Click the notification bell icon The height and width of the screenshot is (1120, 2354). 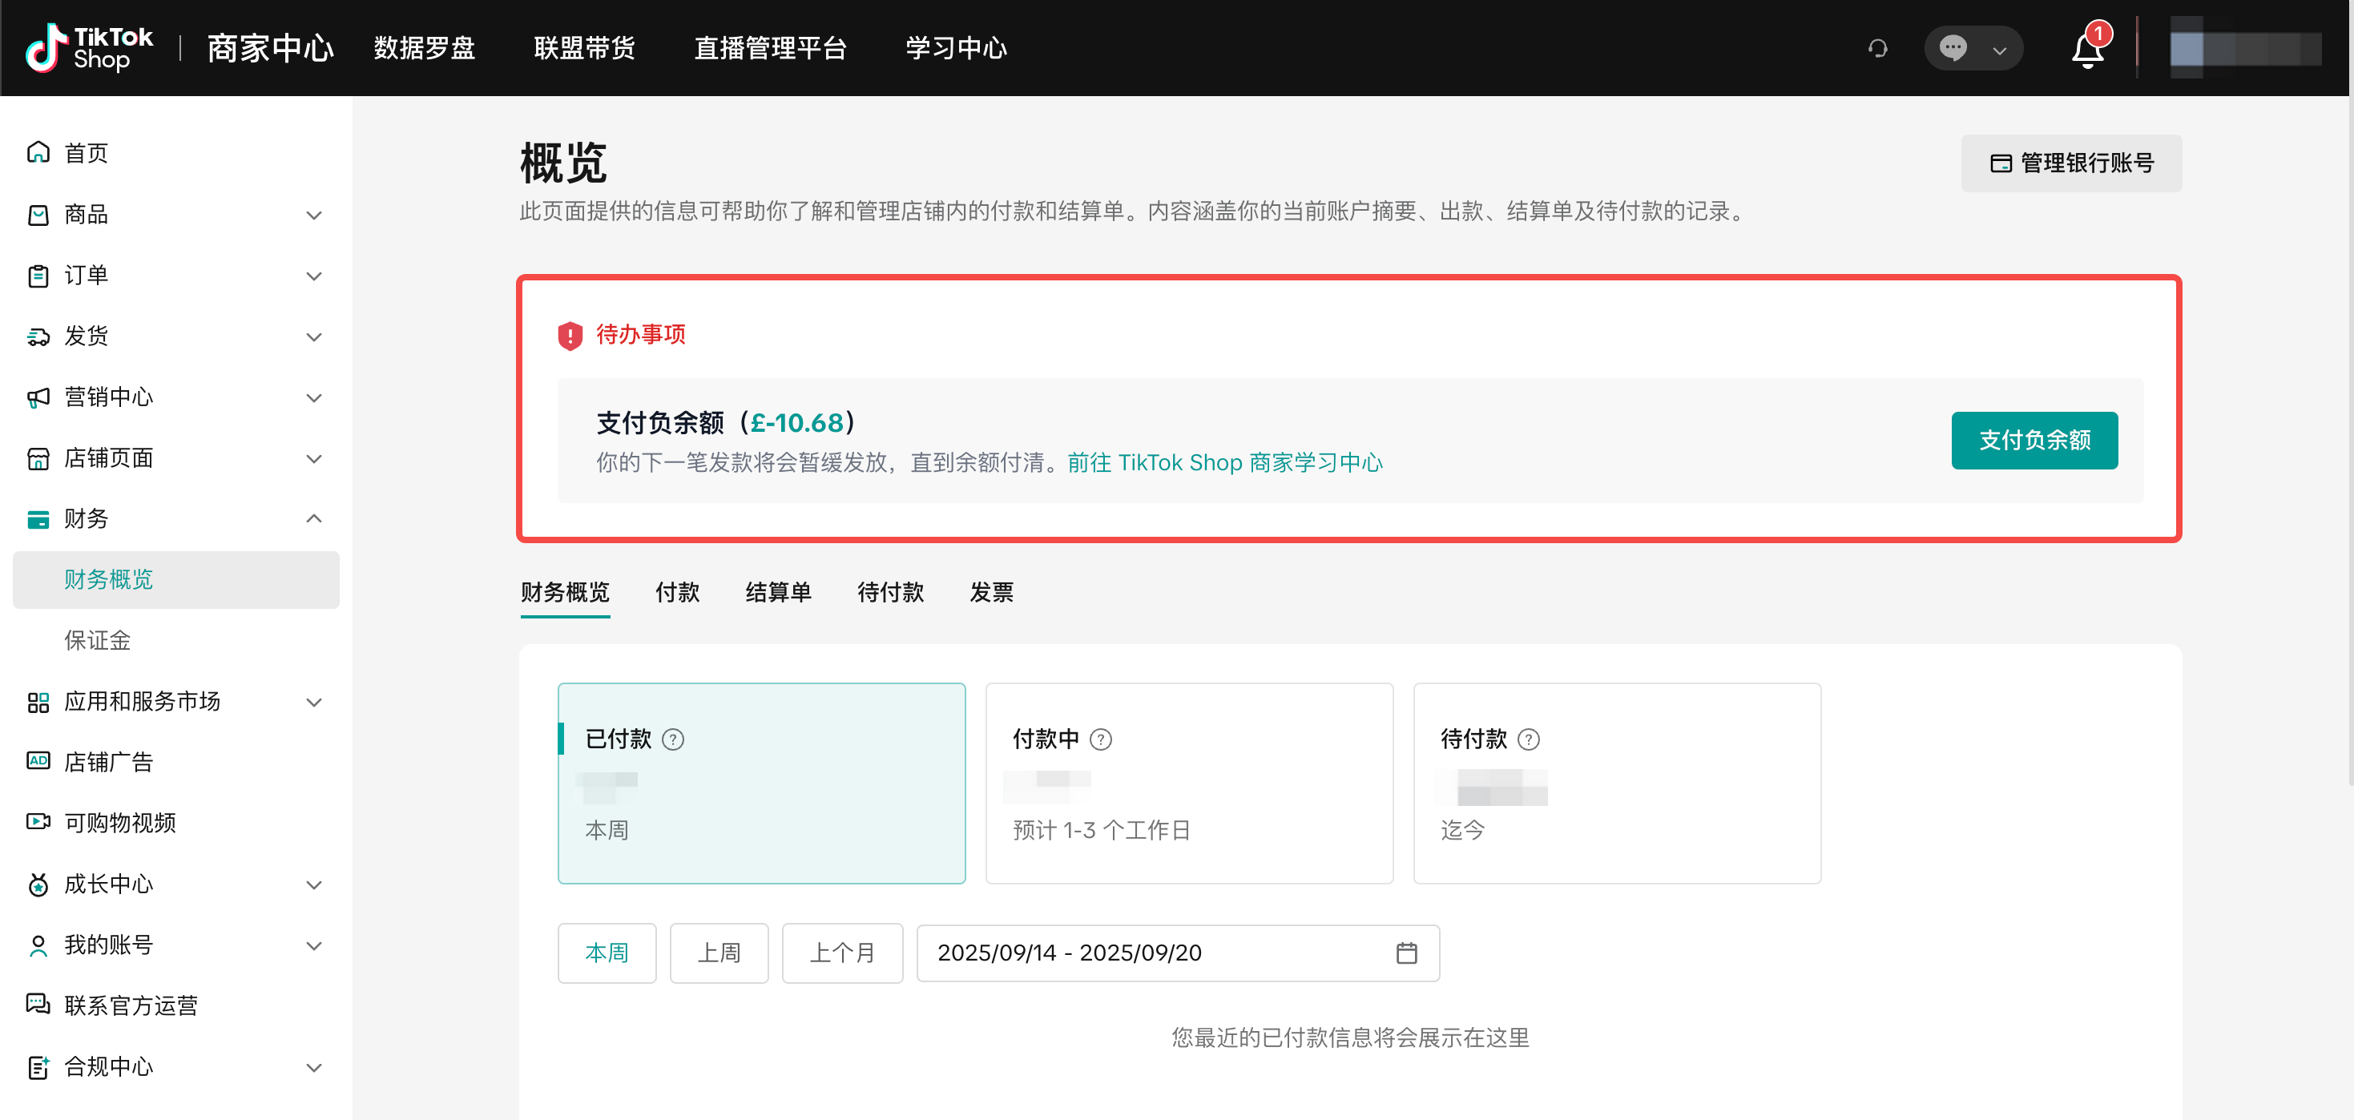2087,50
